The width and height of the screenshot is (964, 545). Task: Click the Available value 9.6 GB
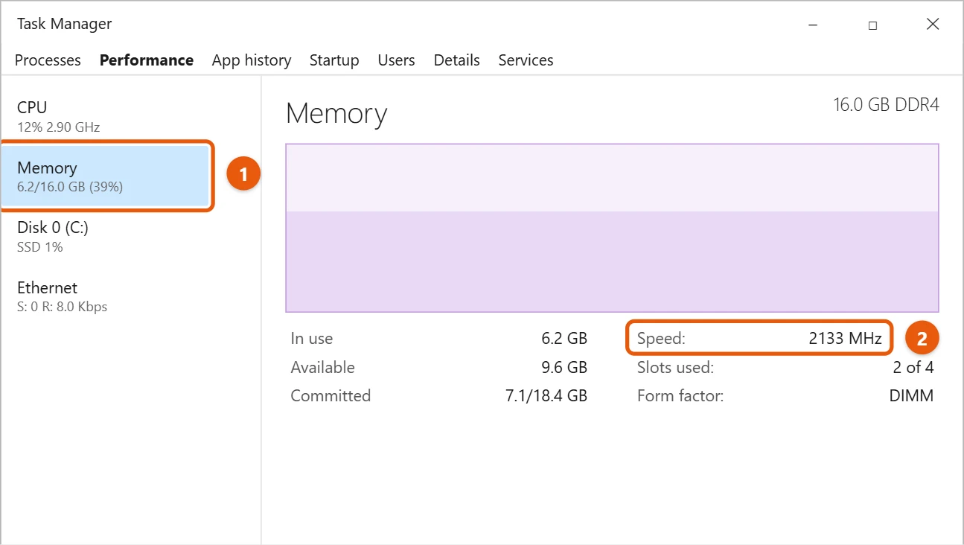pos(564,368)
